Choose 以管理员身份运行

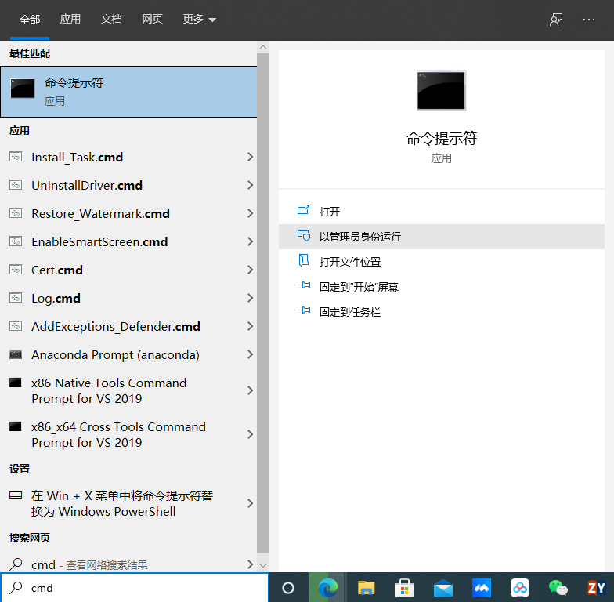point(442,237)
